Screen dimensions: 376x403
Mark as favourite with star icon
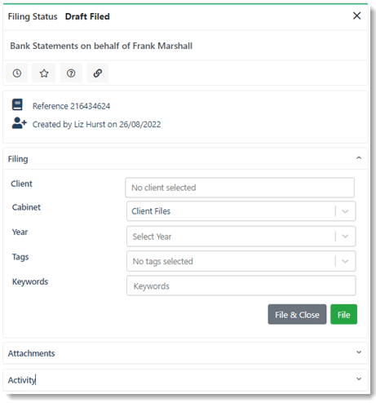click(44, 73)
